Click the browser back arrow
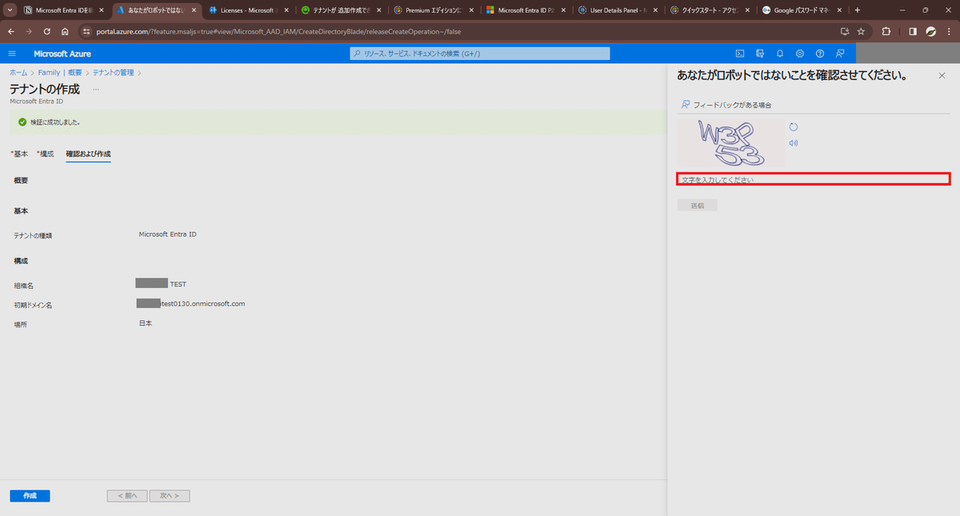The width and height of the screenshot is (960, 516). click(11, 31)
